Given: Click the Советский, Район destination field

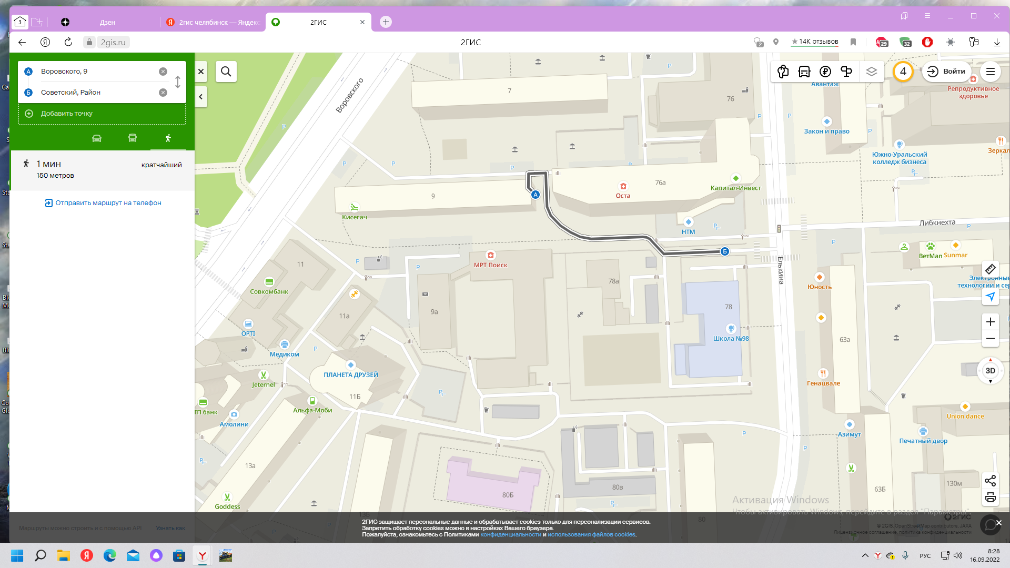Looking at the screenshot, I should click(95, 93).
